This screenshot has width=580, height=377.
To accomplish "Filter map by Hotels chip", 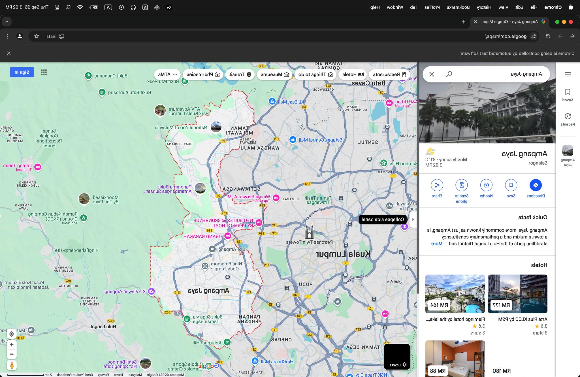I will [353, 74].
